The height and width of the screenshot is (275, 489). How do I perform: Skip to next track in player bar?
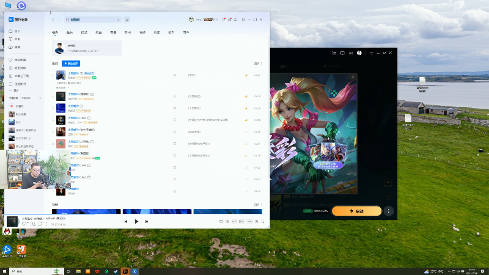pyautogui.click(x=147, y=221)
